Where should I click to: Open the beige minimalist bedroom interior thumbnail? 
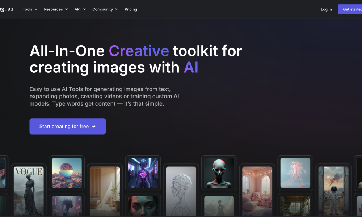(x=105, y=191)
